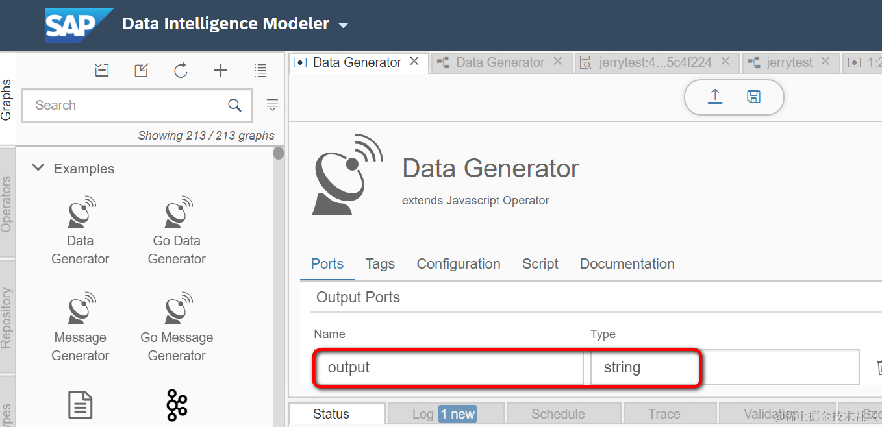Screen dimensions: 882x427
Task: Click 'extends Javascript Operator' text
Action: coord(475,201)
